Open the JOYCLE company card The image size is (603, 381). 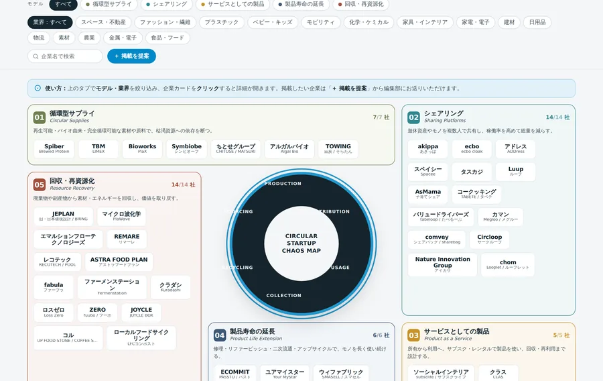tap(141, 313)
